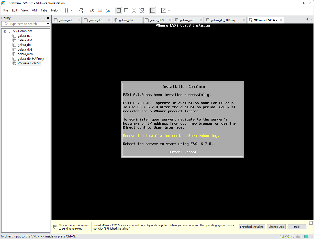Open the library search filter dropdown

(x=48, y=24)
